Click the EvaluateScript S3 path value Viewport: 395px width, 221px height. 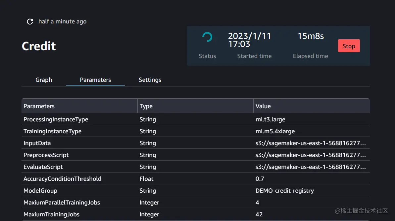pyautogui.click(x=311, y=167)
